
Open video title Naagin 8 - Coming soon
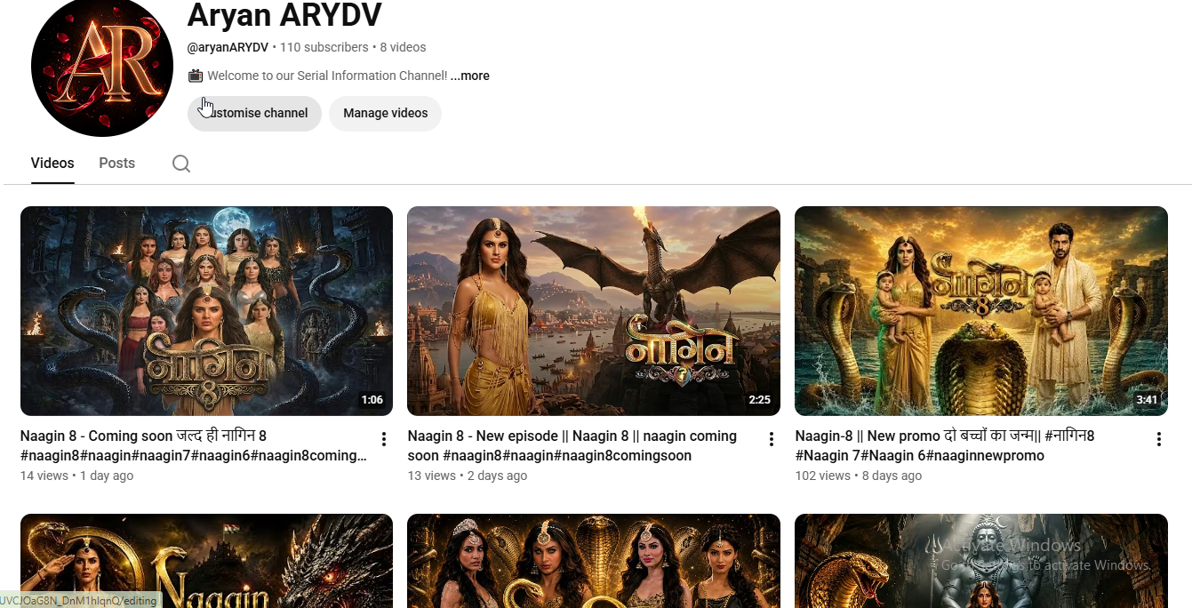click(x=193, y=446)
